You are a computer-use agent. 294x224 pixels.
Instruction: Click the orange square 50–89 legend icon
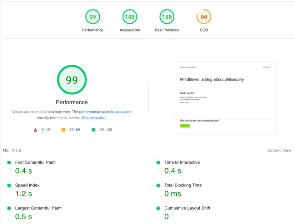63,130
